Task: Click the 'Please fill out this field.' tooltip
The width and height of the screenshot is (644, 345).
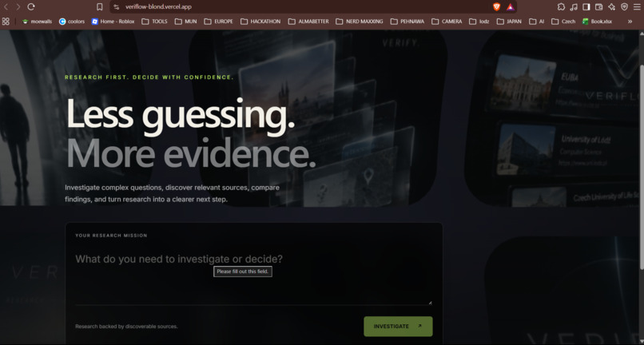Action: pos(243,272)
